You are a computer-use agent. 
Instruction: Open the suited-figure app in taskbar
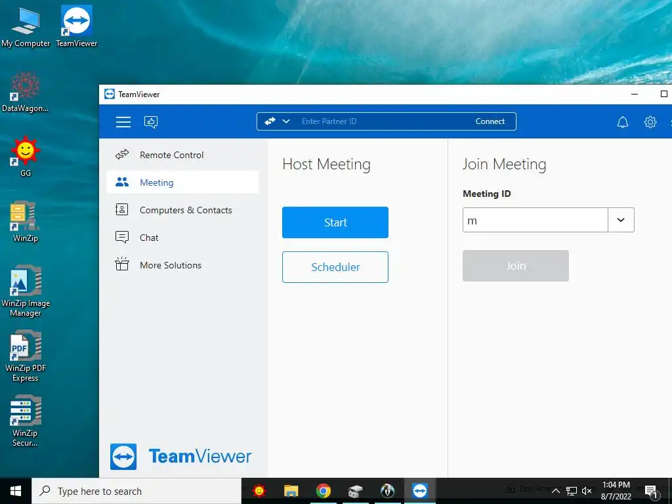coord(387,491)
